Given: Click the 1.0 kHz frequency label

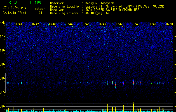Looking at the screenshot, I should coord(3,50).
